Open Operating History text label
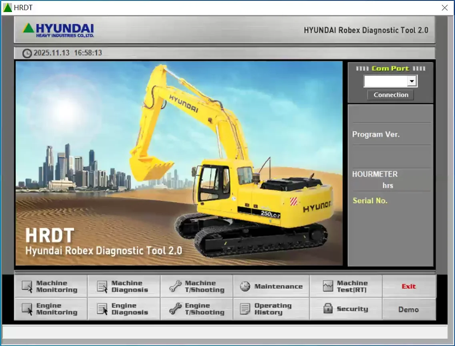The image size is (455, 346). click(273, 309)
